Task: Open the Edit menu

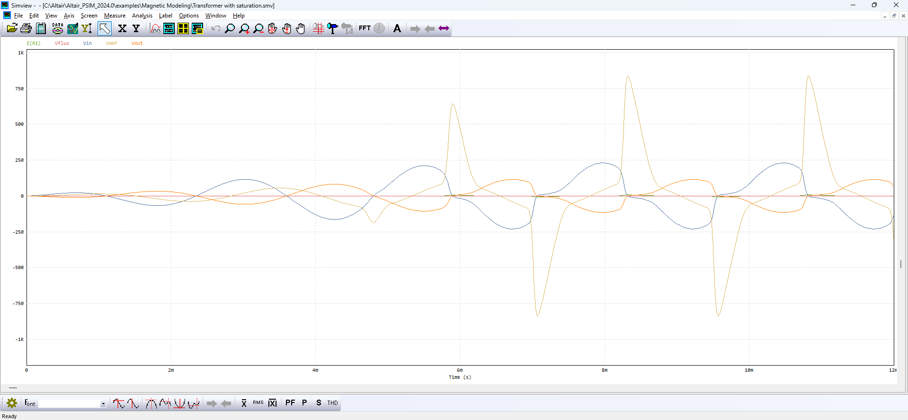Action: (x=34, y=16)
